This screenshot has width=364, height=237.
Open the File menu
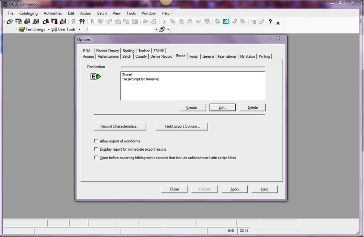pos(10,13)
